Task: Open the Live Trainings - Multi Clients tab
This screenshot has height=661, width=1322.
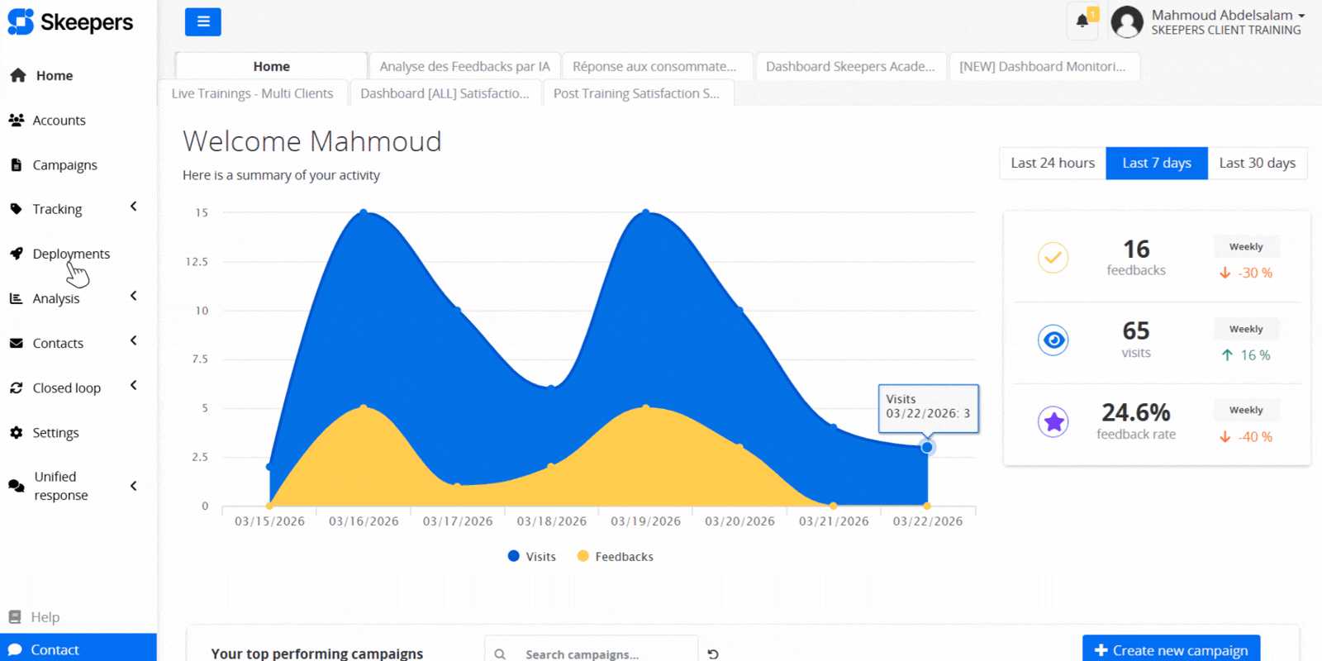Action: tap(252, 93)
